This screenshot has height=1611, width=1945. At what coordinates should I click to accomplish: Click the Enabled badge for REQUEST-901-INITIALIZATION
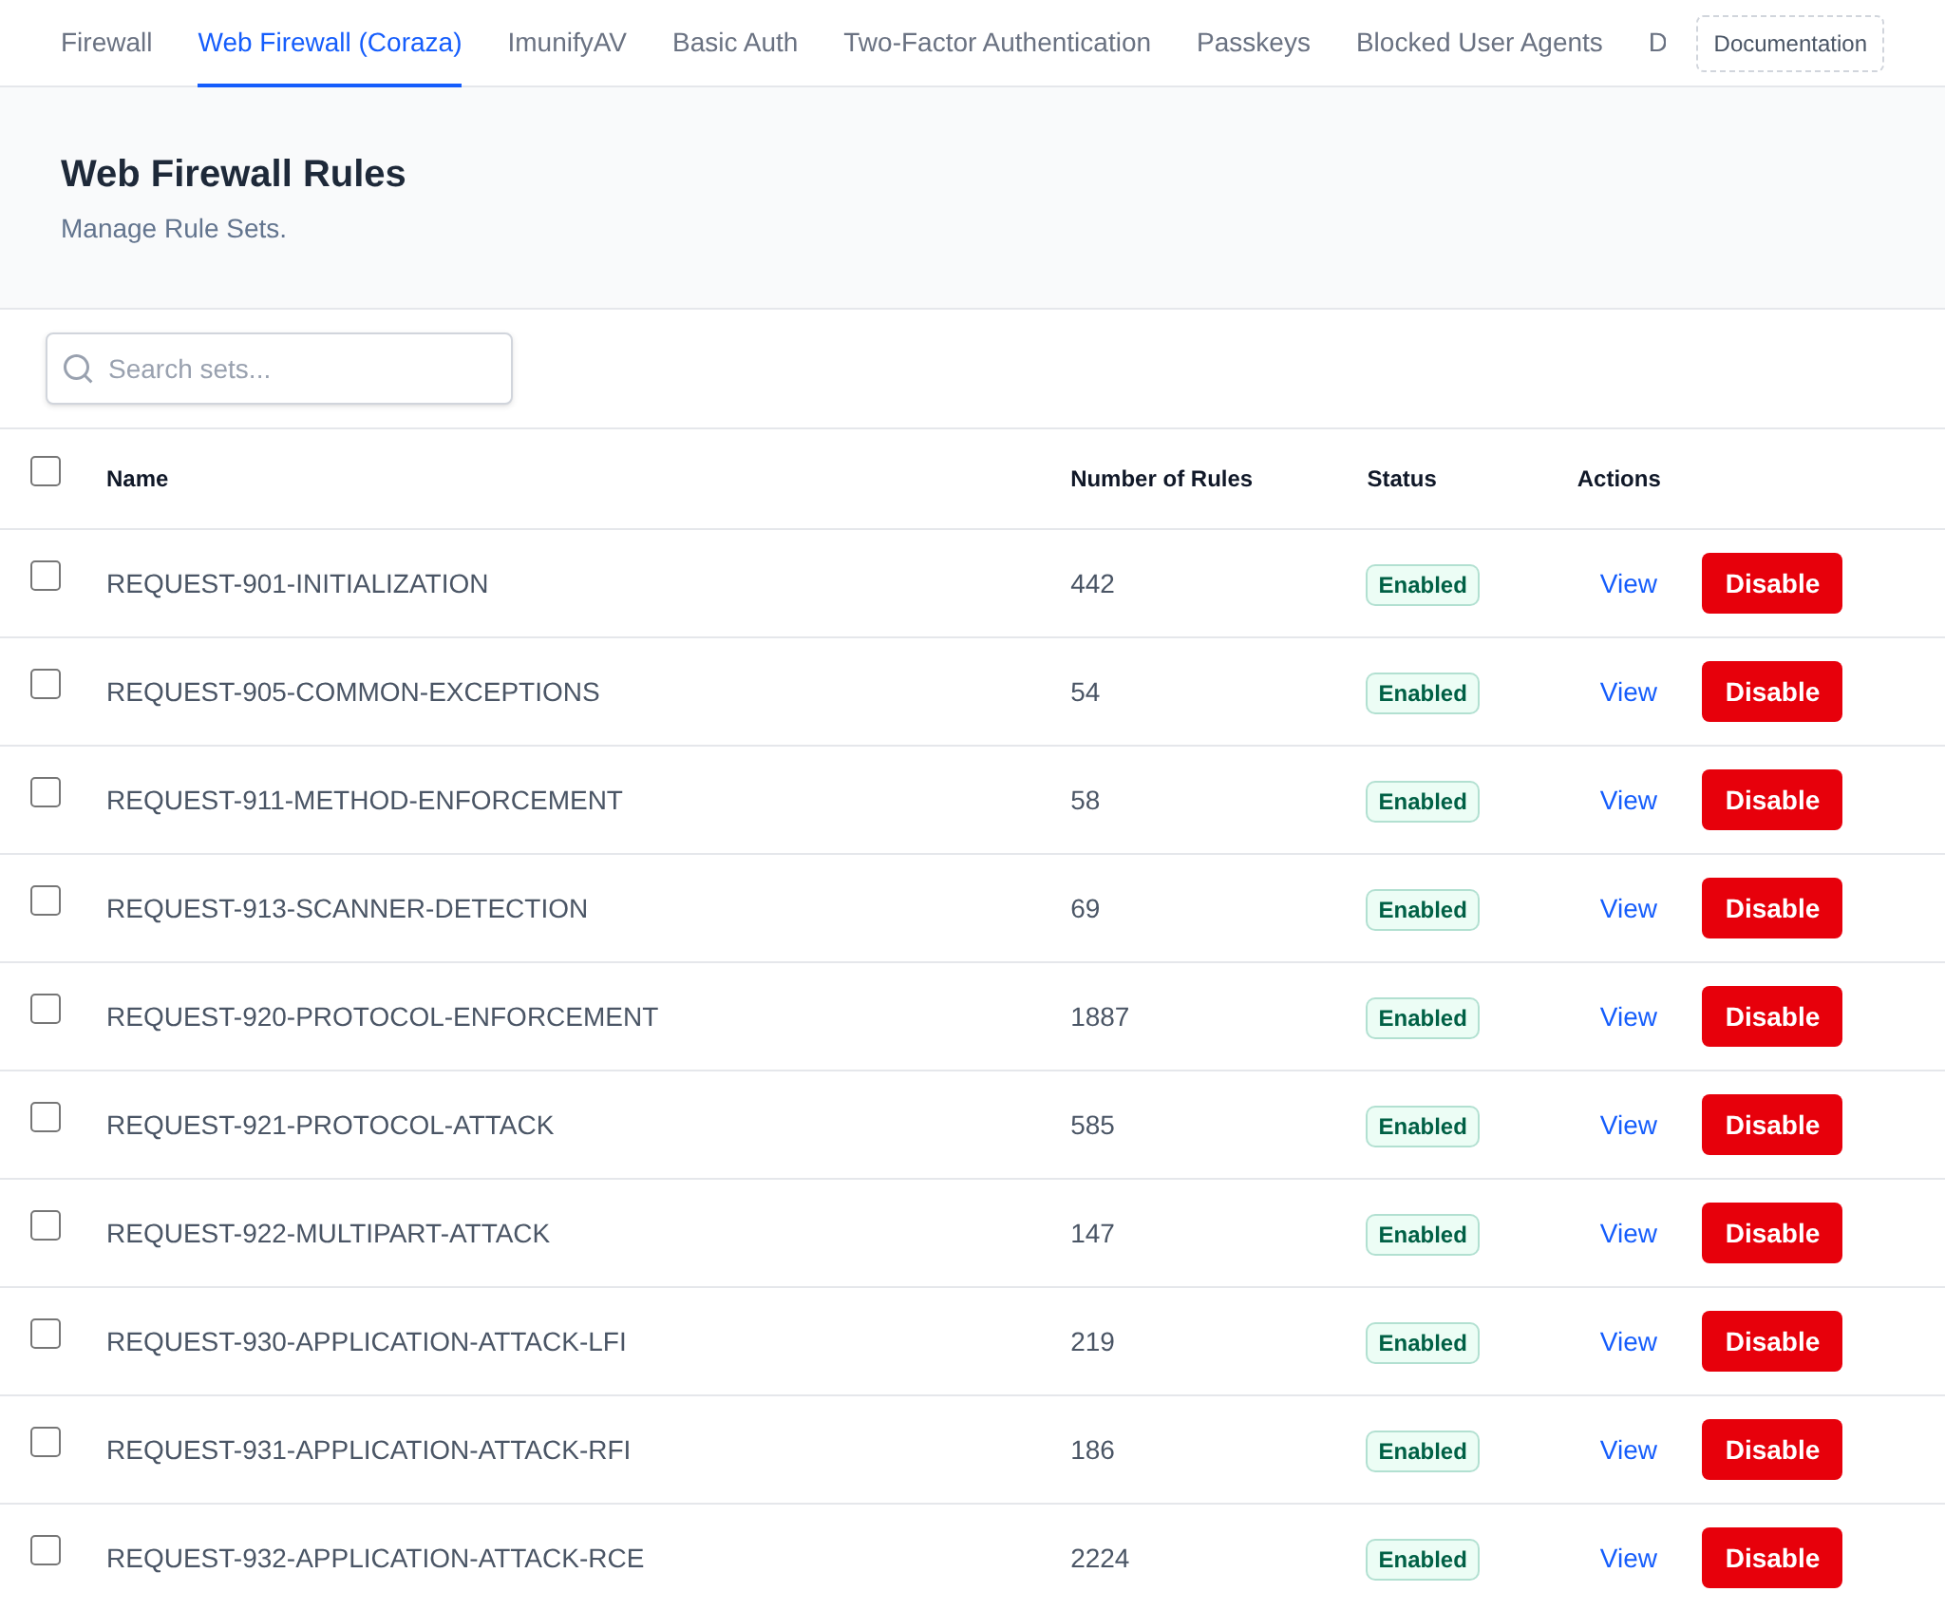[1423, 585]
